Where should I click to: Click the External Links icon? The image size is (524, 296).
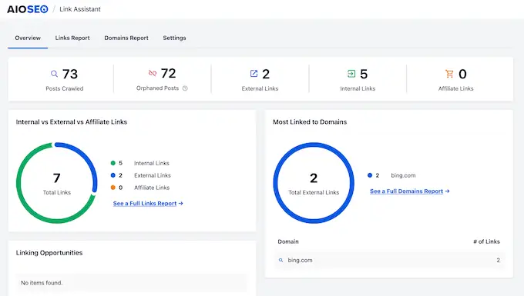coord(254,73)
